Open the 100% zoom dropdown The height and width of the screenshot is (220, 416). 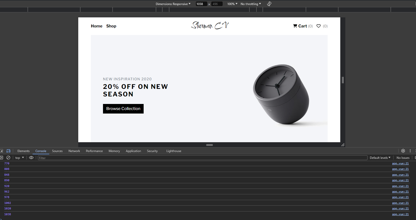tap(232, 4)
